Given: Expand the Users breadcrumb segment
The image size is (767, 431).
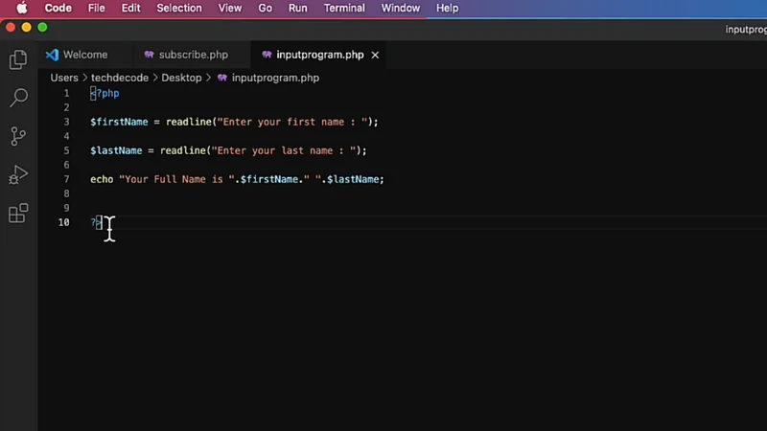Looking at the screenshot, I should [x=64, y=78].
